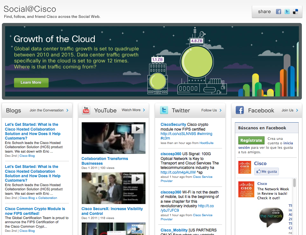Open the Twitter section heading

(x=181, y=110)
